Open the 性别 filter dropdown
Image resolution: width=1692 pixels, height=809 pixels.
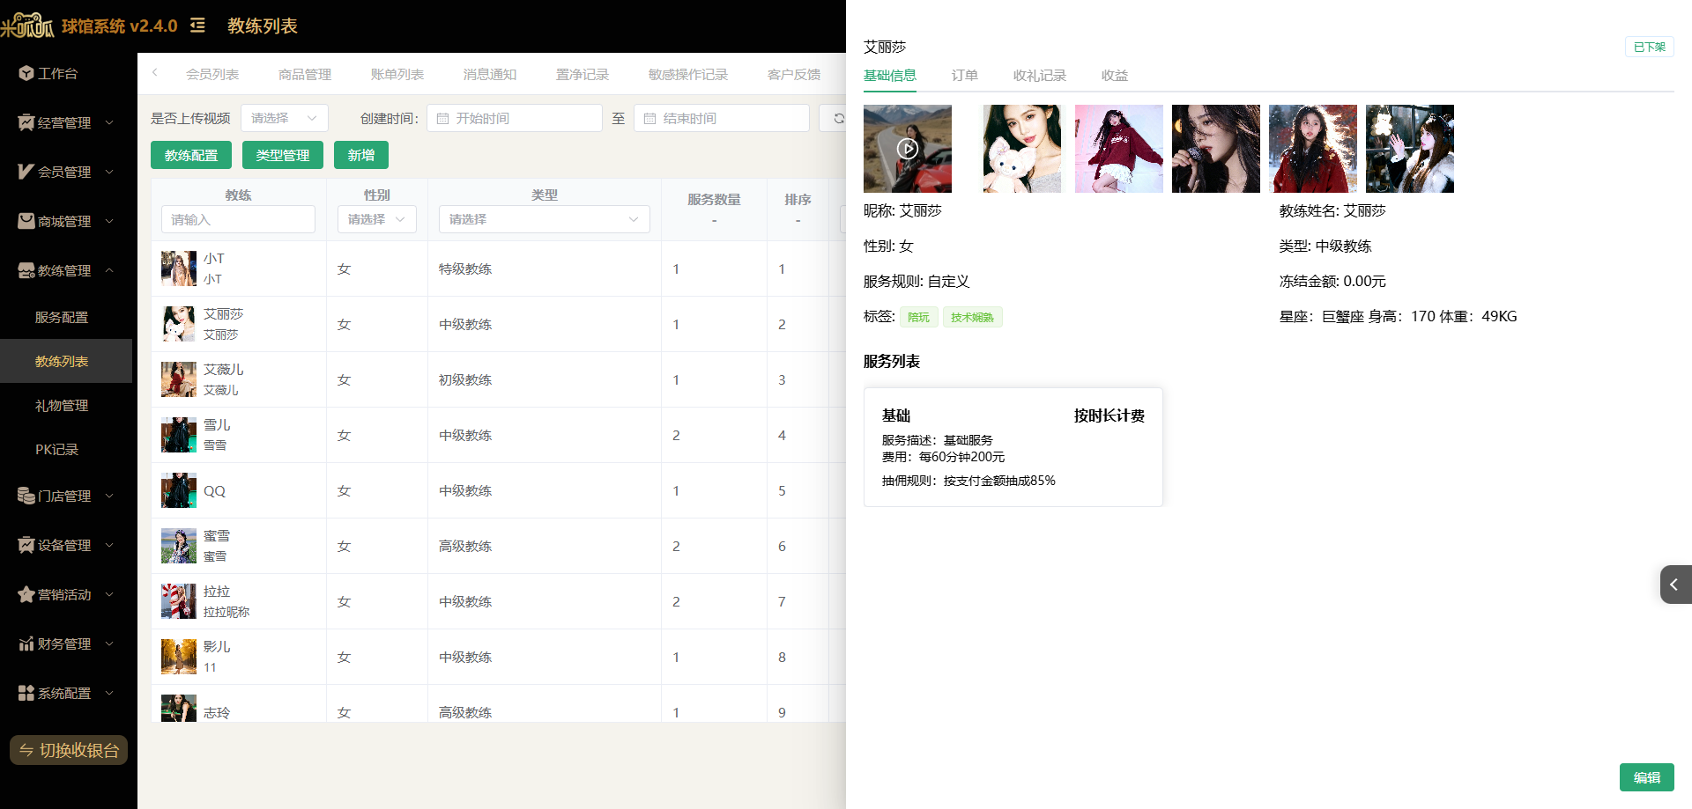(x=376, y=219)
